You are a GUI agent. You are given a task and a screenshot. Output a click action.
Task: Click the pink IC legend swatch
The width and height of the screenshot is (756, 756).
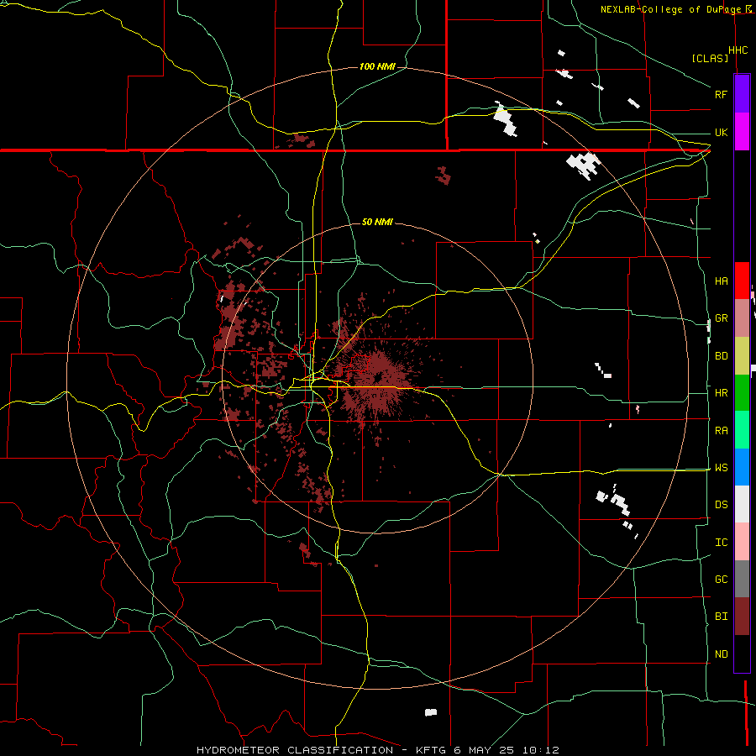742,542
